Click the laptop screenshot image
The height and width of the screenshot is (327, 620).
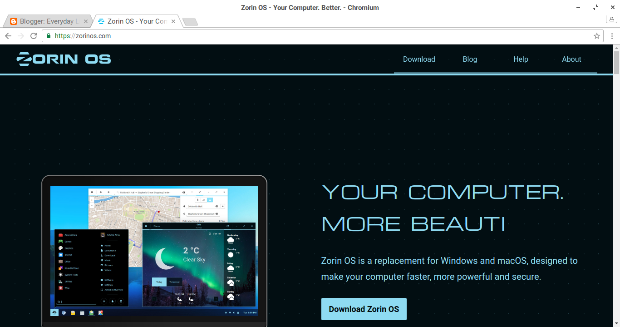click(x=154, y=251)
